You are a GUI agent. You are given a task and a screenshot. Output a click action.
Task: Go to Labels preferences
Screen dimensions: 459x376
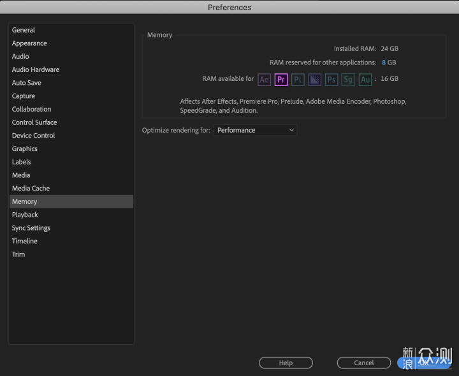[71, 161]
